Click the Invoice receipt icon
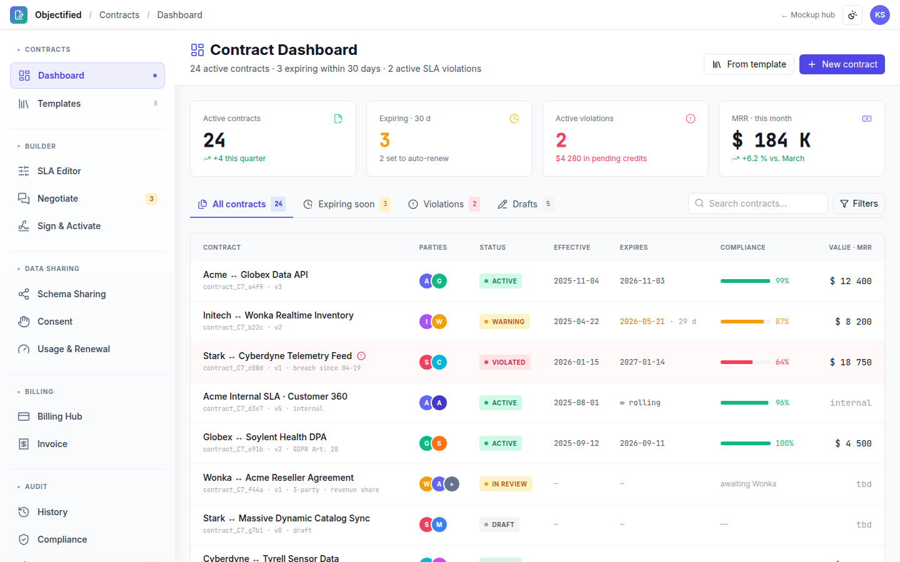The width and height of the screenshot is (900, 562). pos(24,444)
